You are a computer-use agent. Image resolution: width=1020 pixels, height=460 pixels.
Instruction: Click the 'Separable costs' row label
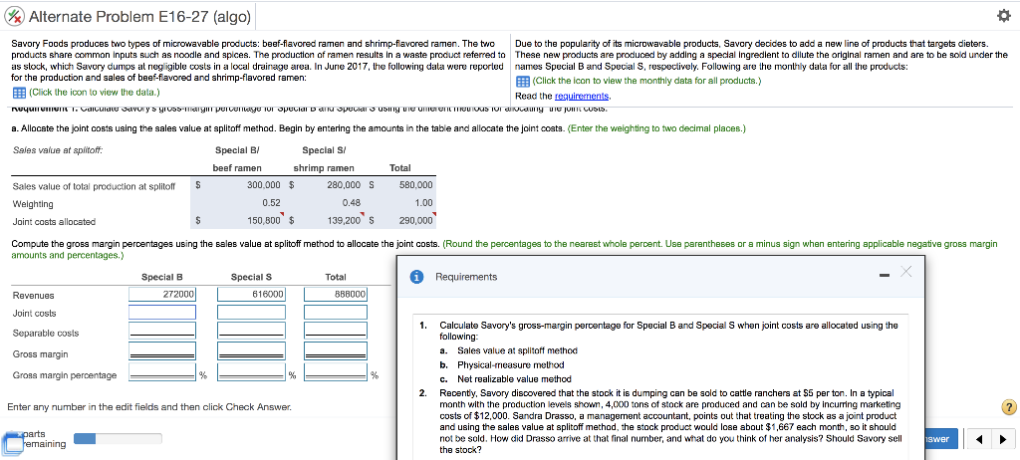click(x=46, y=334)
